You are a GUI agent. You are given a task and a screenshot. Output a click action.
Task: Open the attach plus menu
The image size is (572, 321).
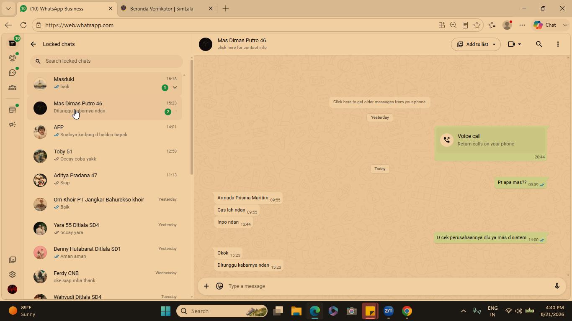[x=206, y=286]
